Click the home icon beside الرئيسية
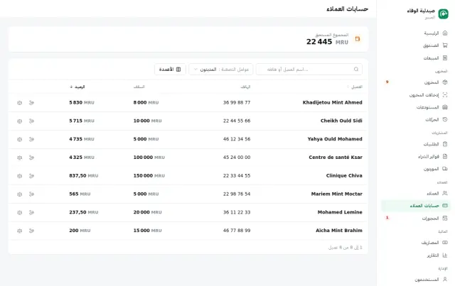Image resolution: width=455 pixels, height=286 pixels. click(445, 33)
